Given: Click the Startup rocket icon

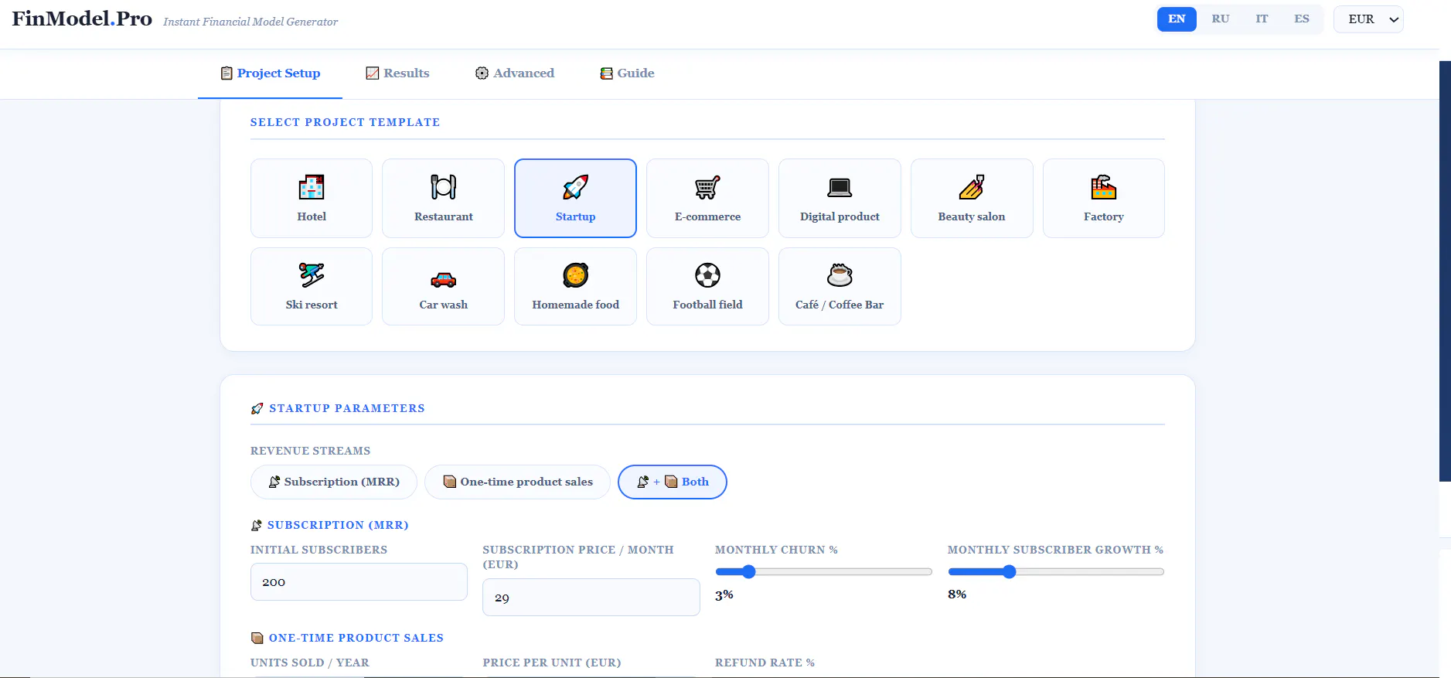Looking at the screenshot, I should [575, 187].
